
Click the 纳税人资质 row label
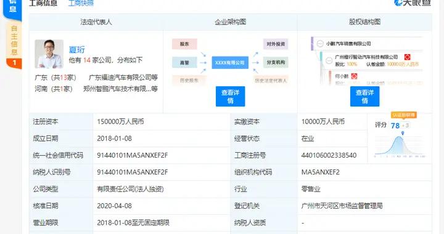coord(250,223)
